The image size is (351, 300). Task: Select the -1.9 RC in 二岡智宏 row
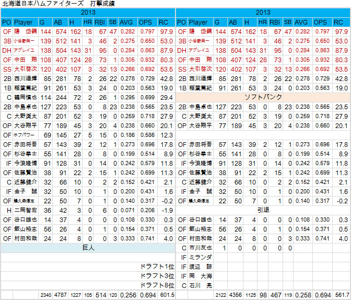click(166, 211)
